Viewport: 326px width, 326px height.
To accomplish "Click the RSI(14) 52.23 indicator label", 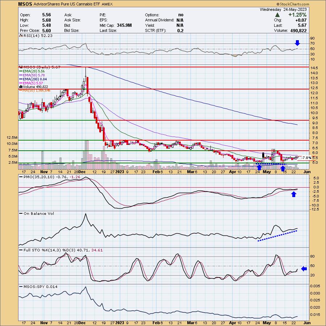I will coord(38,35).
